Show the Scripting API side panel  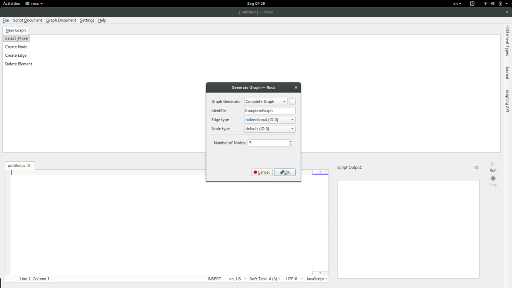tap(507, 101)
